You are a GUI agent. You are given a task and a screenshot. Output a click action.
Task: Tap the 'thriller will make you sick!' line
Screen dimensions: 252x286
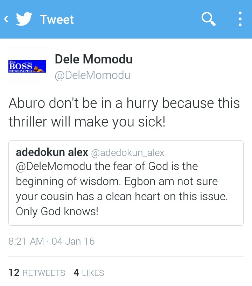[x=87, y=122]
